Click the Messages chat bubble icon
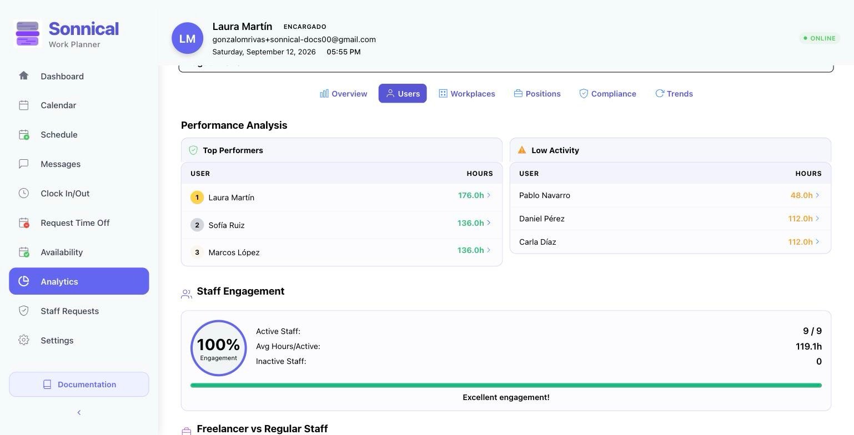 click(23, 164)
